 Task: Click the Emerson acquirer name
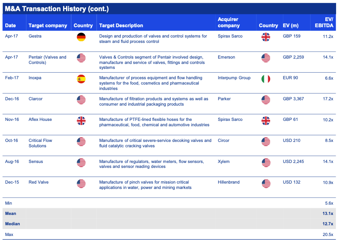[226, 57]
